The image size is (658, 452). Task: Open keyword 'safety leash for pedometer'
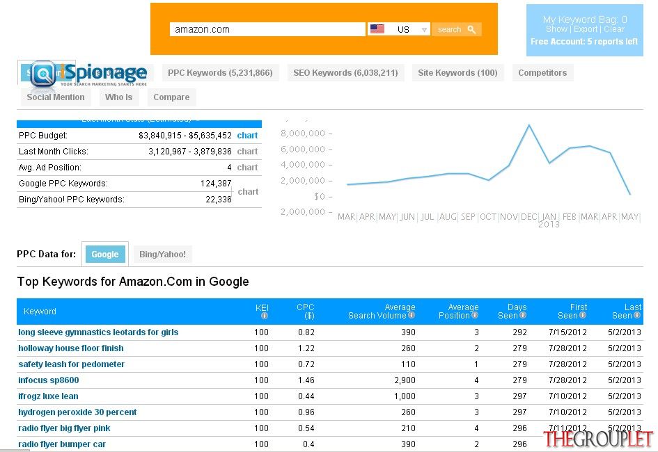click(71, 364)
